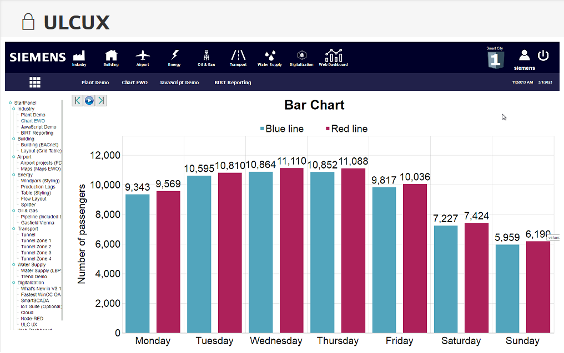Click the power logout icon
The width and height of the screenshot is (564, 353).
tap(543, 55)
